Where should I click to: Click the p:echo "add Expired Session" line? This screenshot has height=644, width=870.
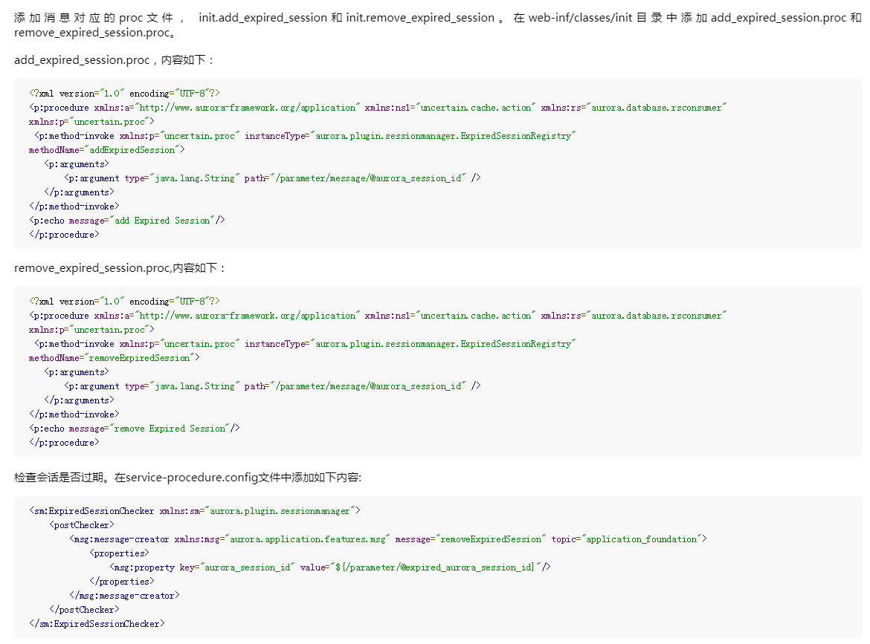tap(126, 221)
